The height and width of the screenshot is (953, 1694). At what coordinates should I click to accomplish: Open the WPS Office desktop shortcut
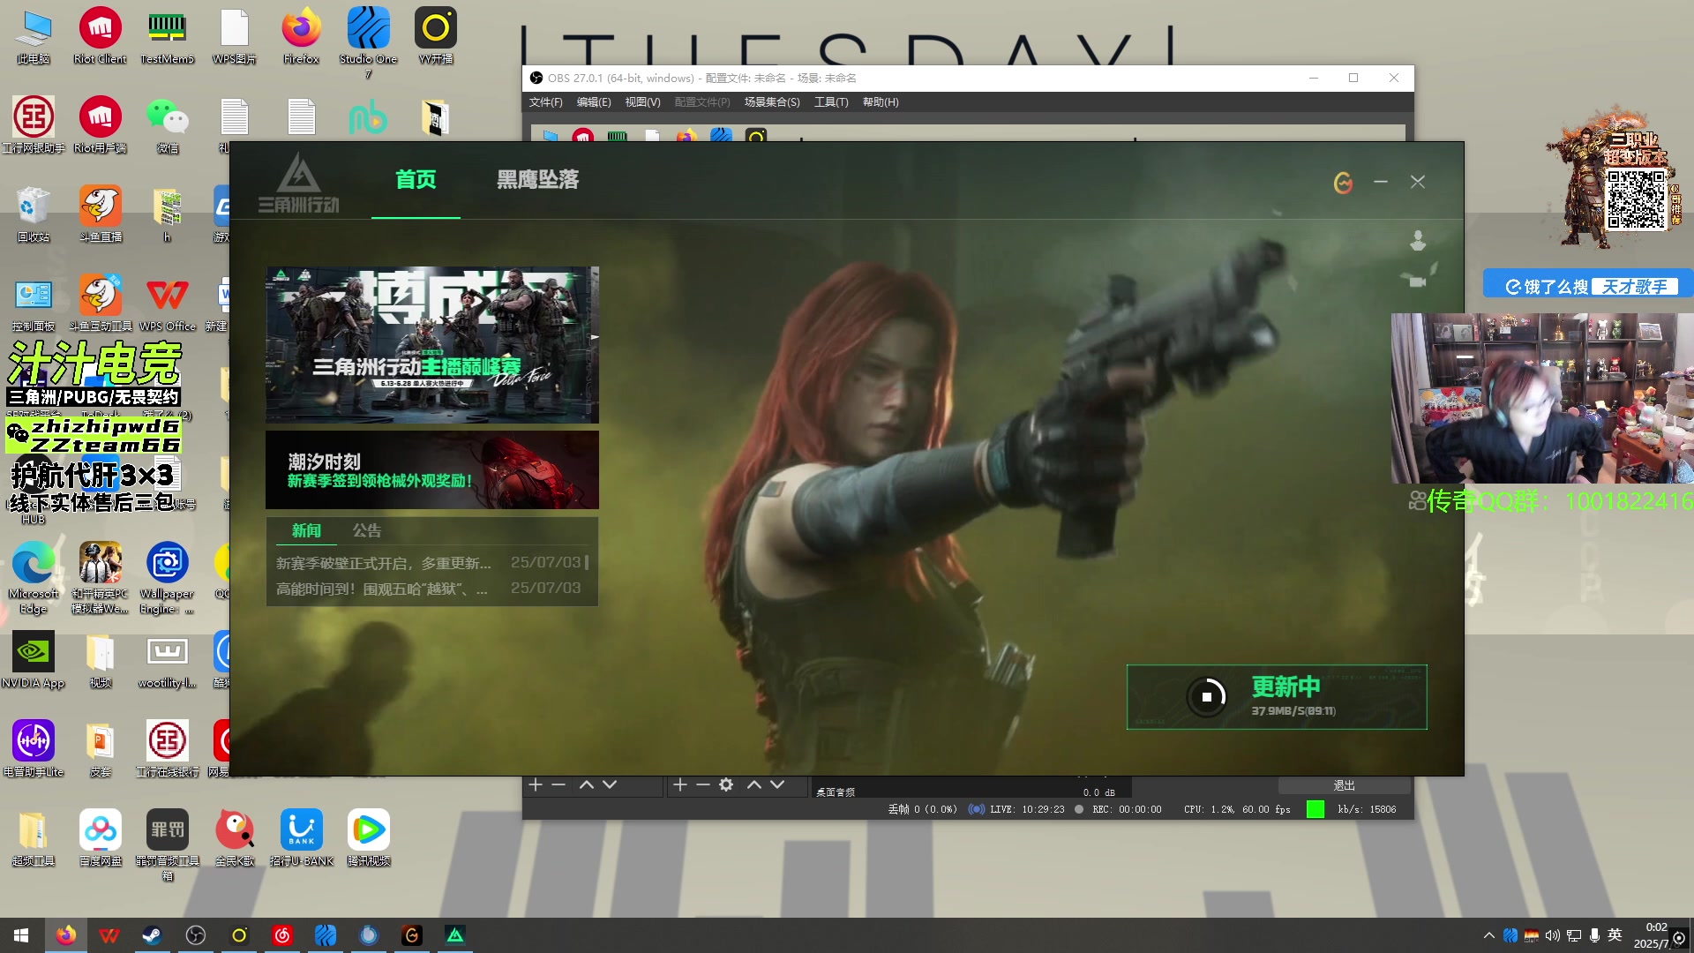pos(168,304)
